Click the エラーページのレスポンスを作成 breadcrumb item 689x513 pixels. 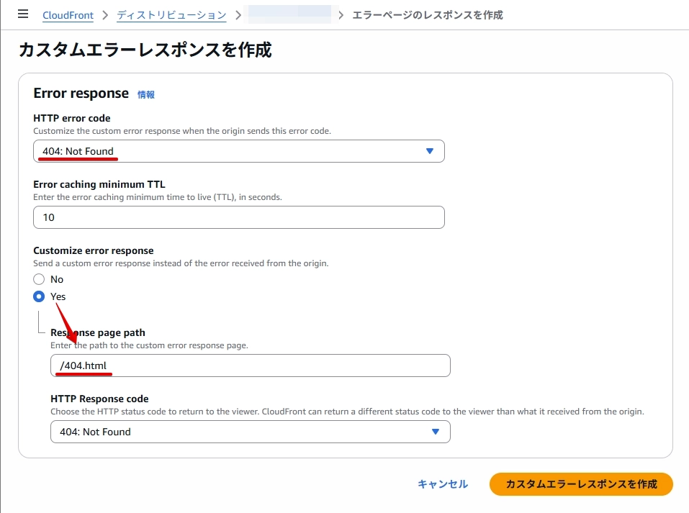(x=427, y=14)
